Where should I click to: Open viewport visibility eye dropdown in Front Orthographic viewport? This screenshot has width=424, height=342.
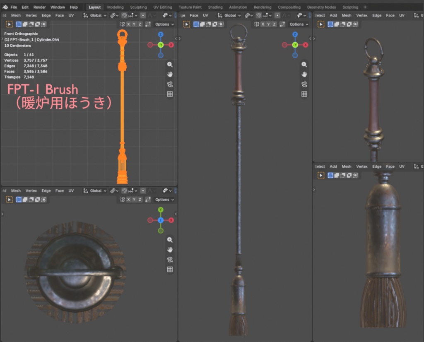[167, 15]
